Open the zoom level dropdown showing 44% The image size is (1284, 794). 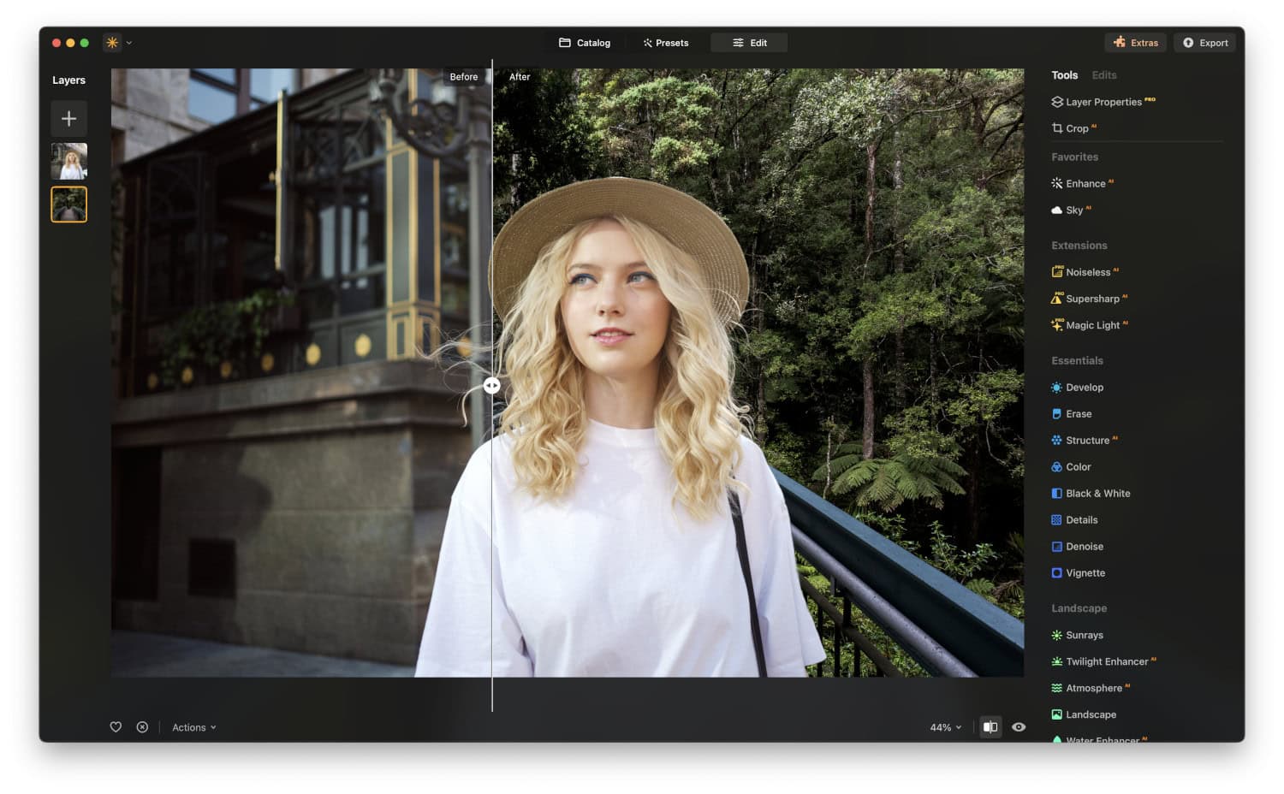[943, 726]
